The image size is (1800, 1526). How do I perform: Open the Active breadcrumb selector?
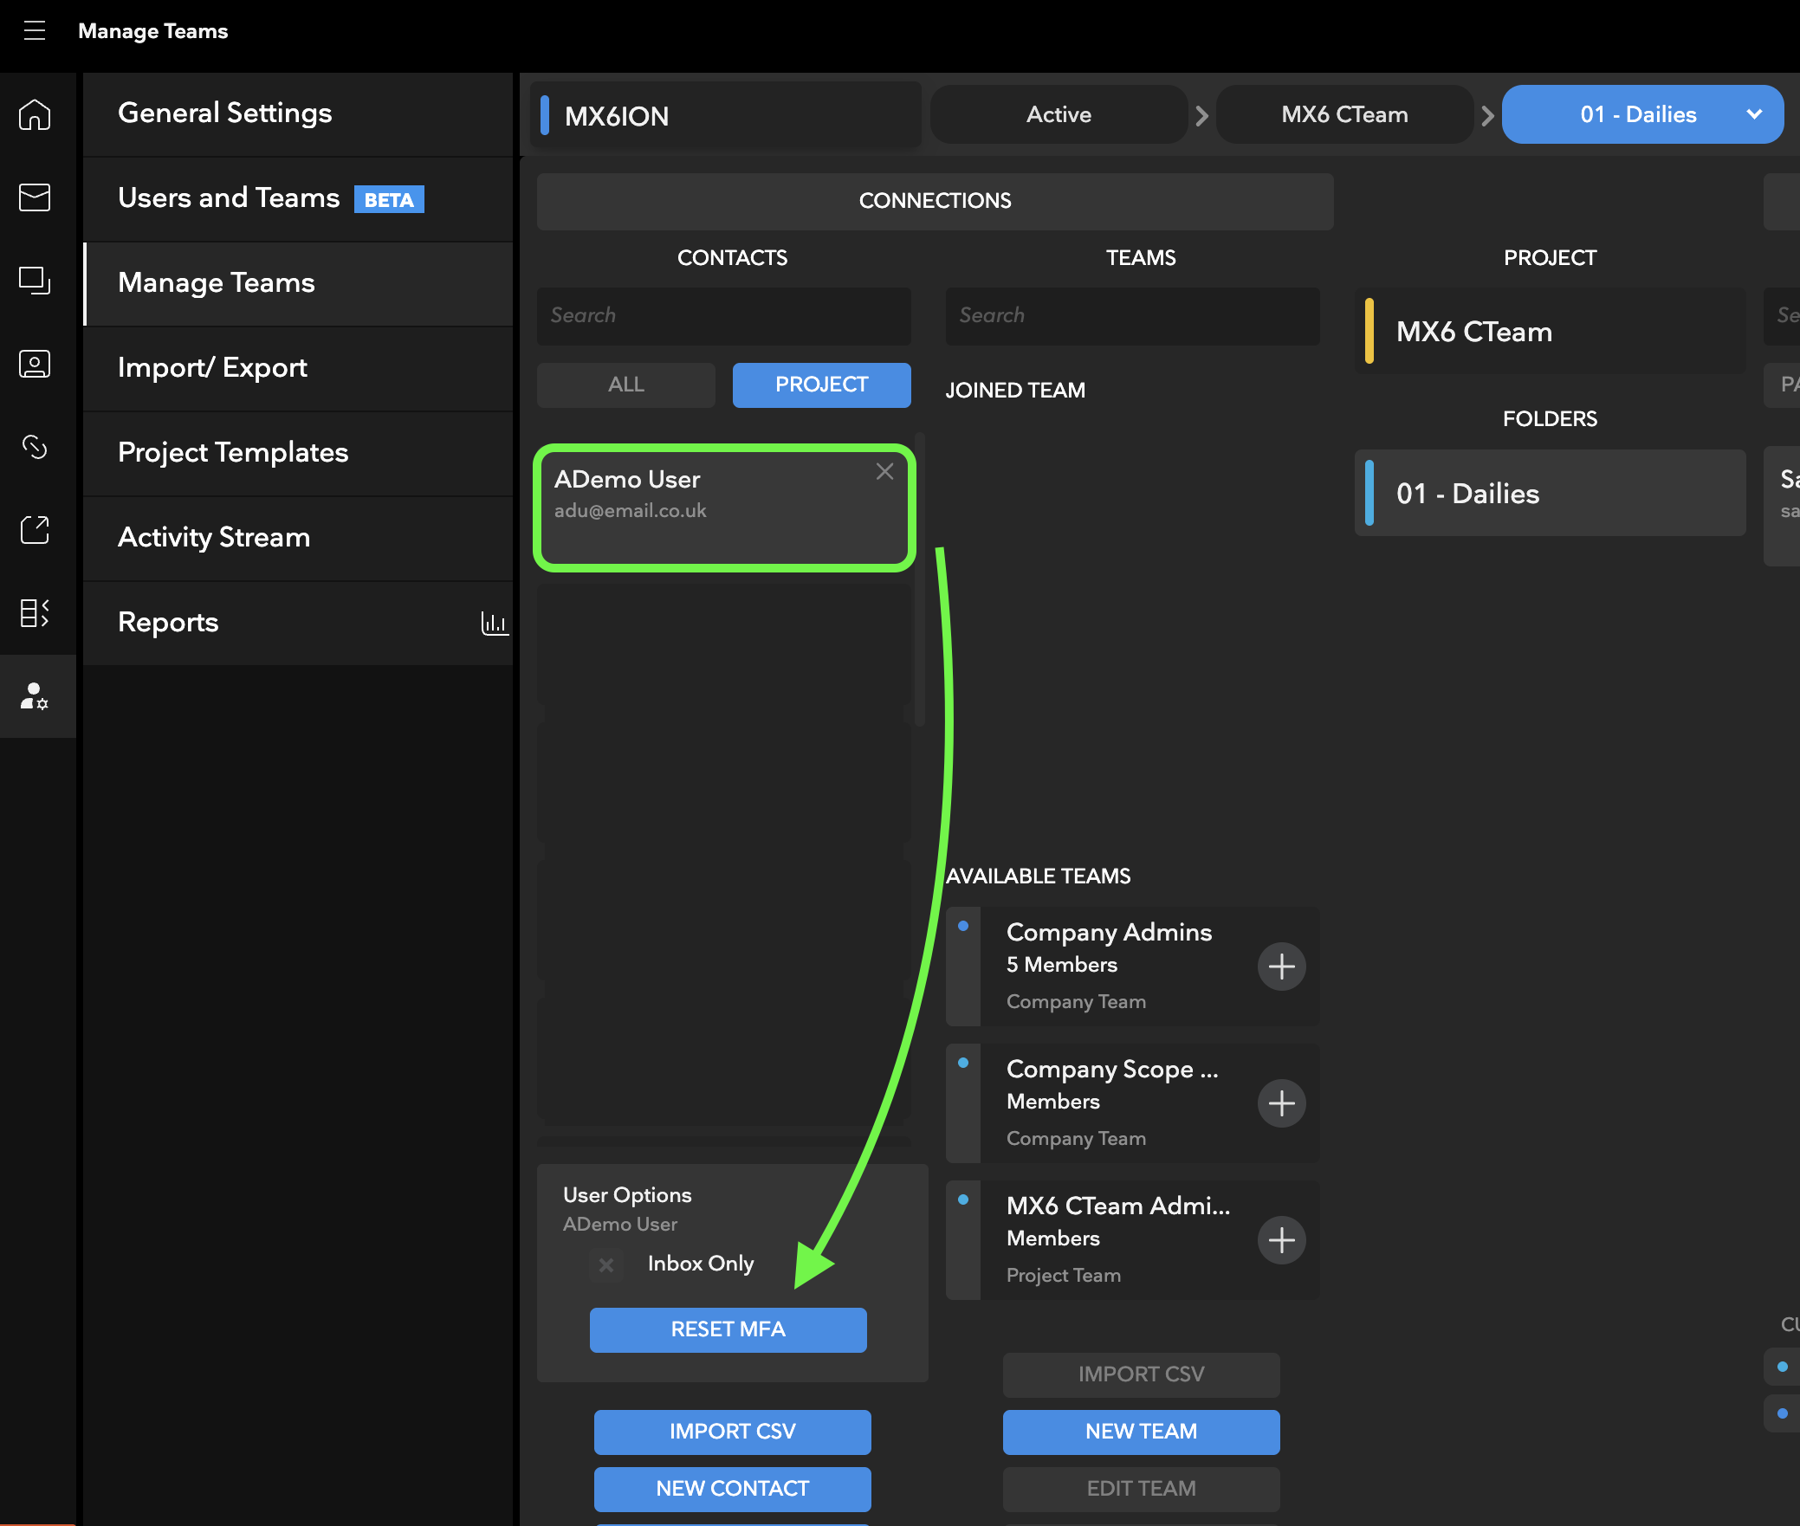(1058, 114)
